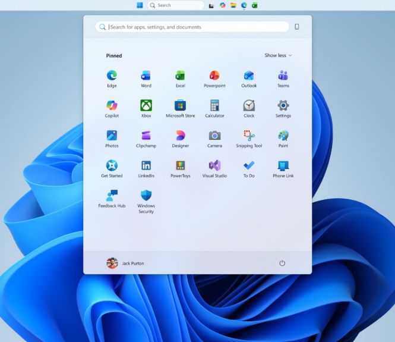The width and height of the screenshot is (395, 342).
Task: Launch Feedback Hub
Action: point(112,199)
